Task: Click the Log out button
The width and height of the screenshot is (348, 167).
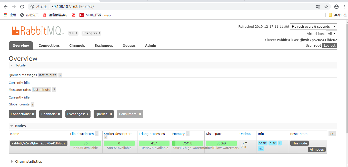Action: coord(330,45)
